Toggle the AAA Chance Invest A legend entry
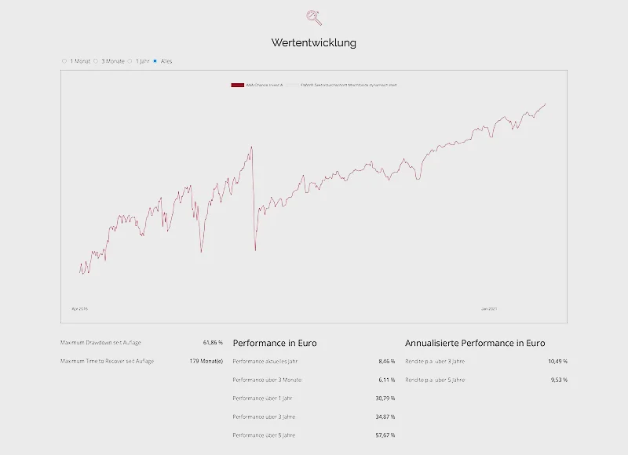Viewport: 628px width, 455px height. [x=265, y=84]
